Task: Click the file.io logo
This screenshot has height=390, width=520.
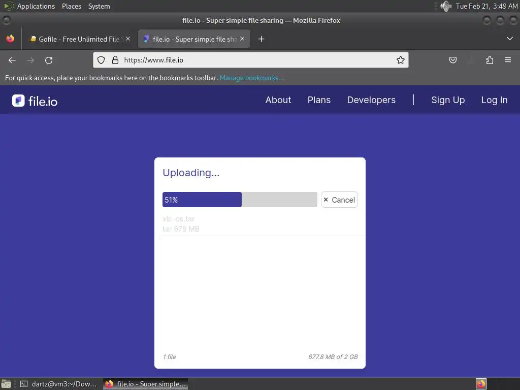Action: coord(35,101)
